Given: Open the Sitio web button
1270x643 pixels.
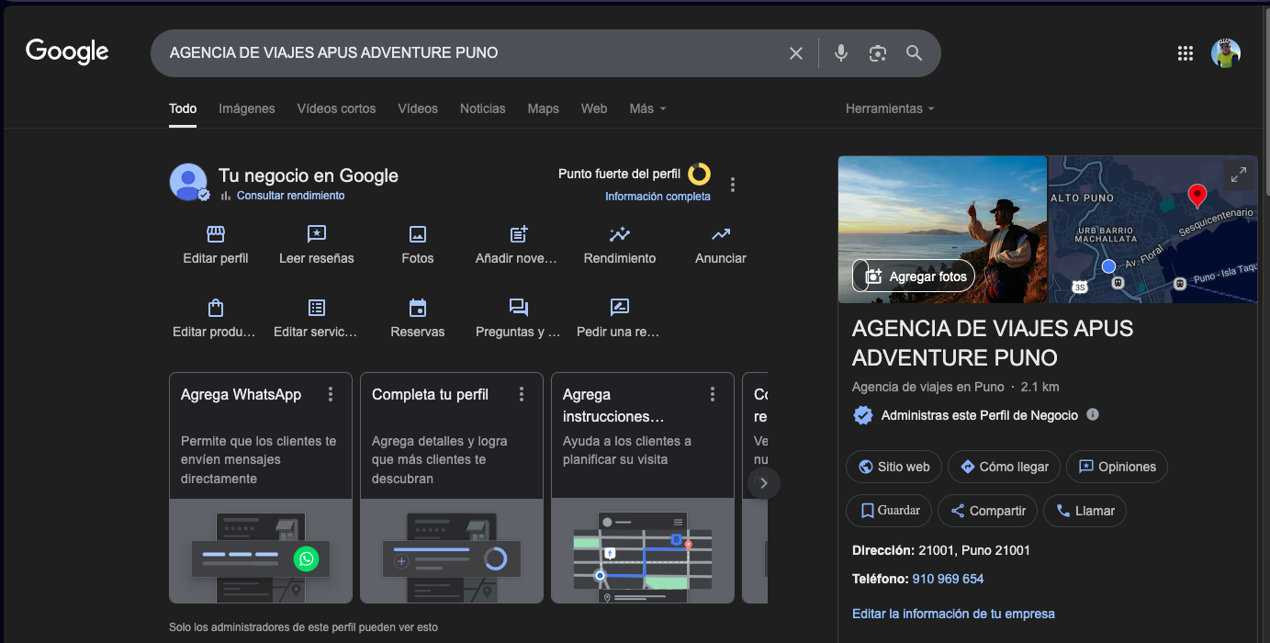Looking at the screenshot, I should click(x=893, y=467).
